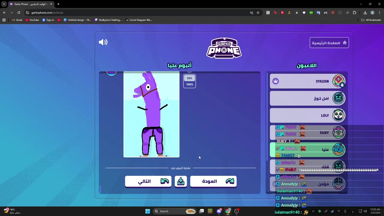
Task: Click the players list scrollbar
Action: [x=267, y=117]
